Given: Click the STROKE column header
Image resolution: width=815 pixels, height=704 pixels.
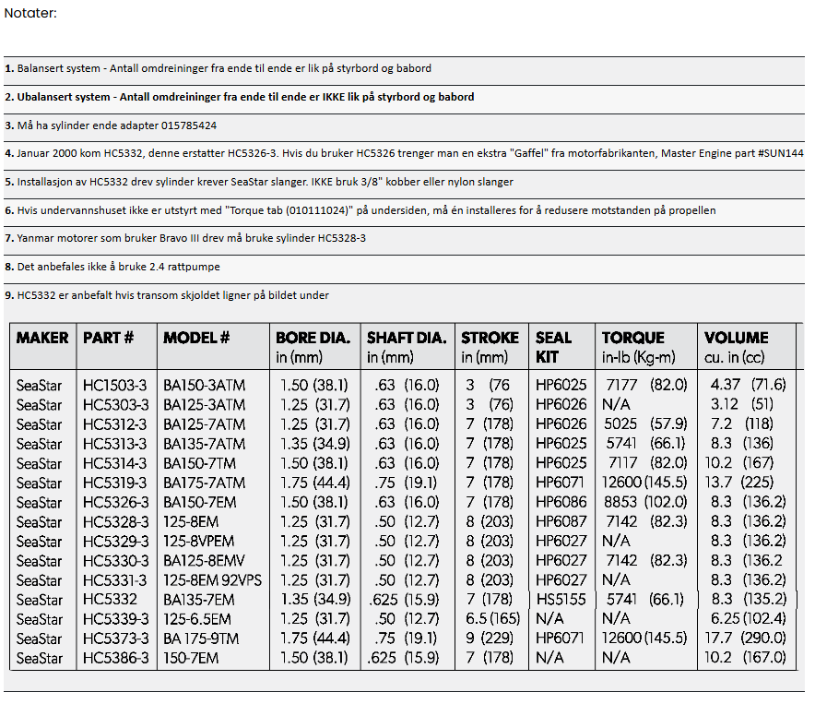Looking at the screenshot, I should point(490,347).
